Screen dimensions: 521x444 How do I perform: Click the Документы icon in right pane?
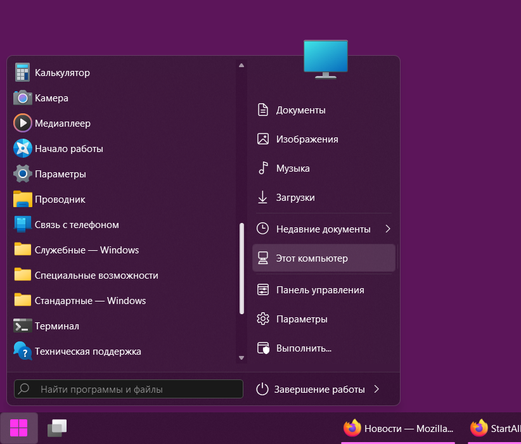tap(263, 110)
